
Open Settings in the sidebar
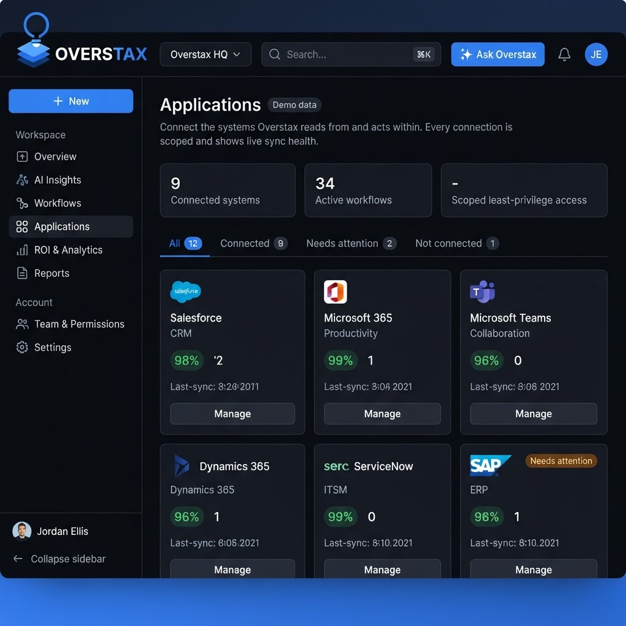(71, 347)
